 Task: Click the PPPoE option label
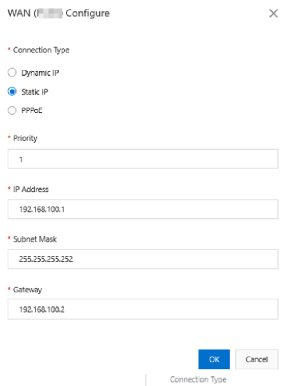[32, 110]
